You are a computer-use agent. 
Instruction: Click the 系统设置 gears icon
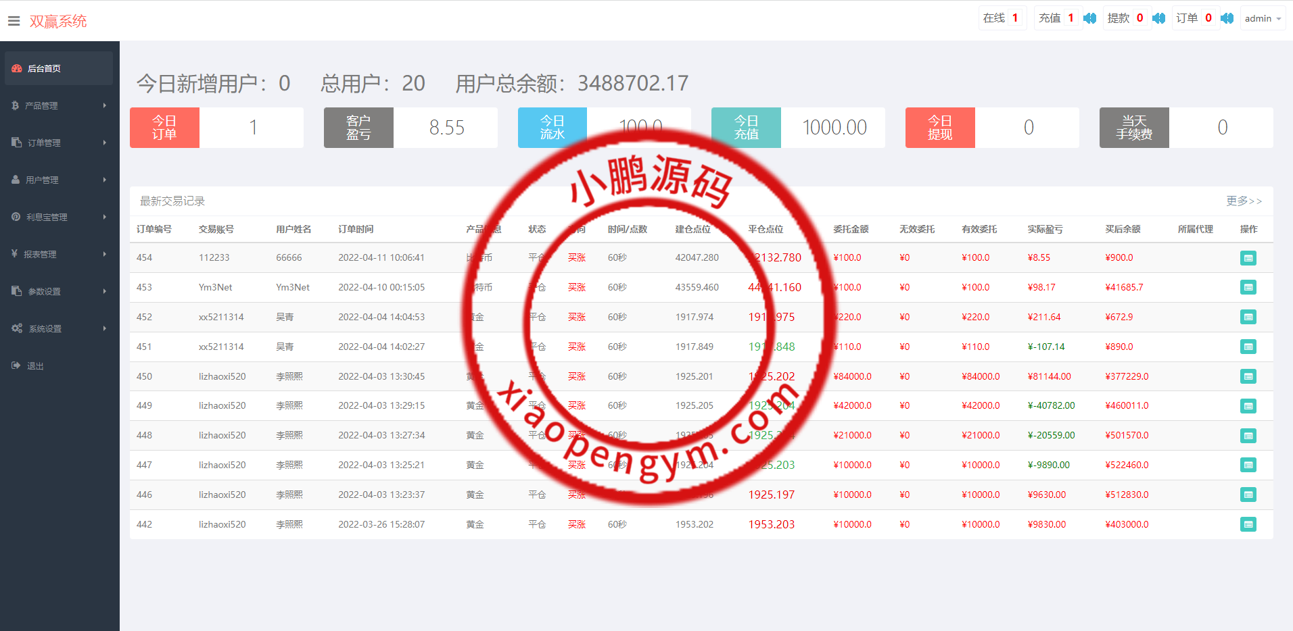point(17,328)
